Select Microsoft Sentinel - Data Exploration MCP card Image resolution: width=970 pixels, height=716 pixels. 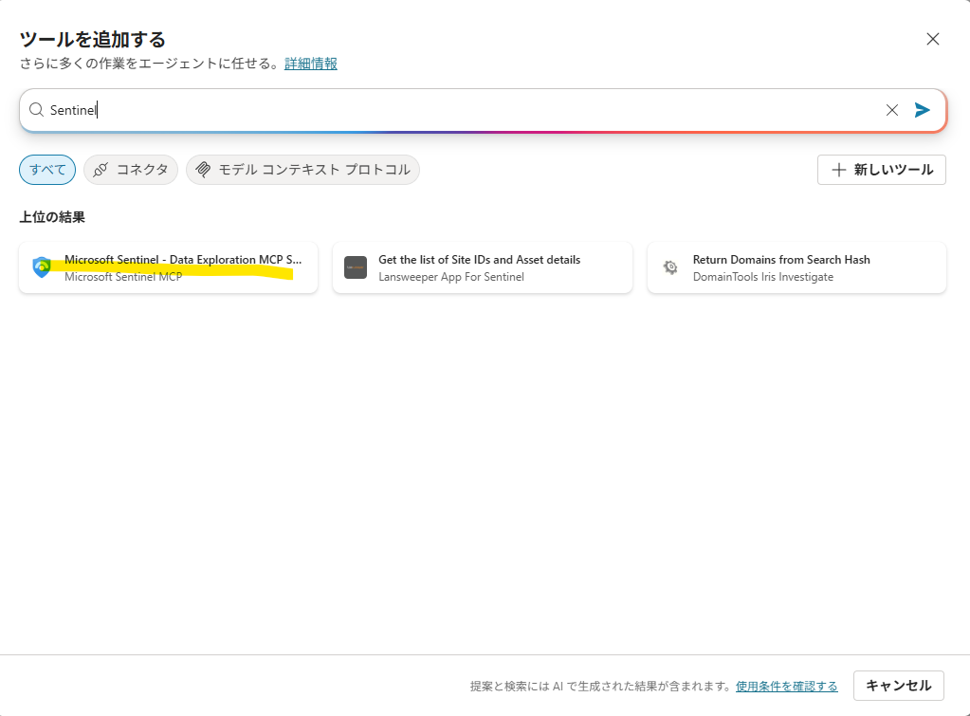point(168,267)
